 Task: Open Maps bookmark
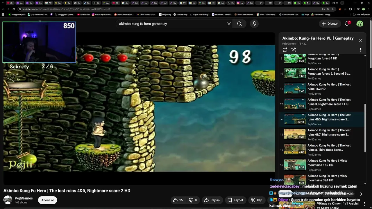tap(305, 14)
